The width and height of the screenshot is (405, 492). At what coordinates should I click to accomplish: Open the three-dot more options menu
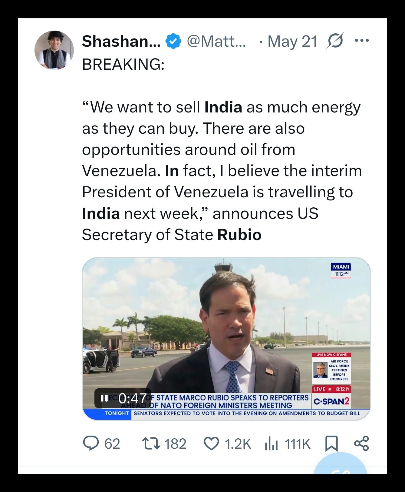click(362, 40)
